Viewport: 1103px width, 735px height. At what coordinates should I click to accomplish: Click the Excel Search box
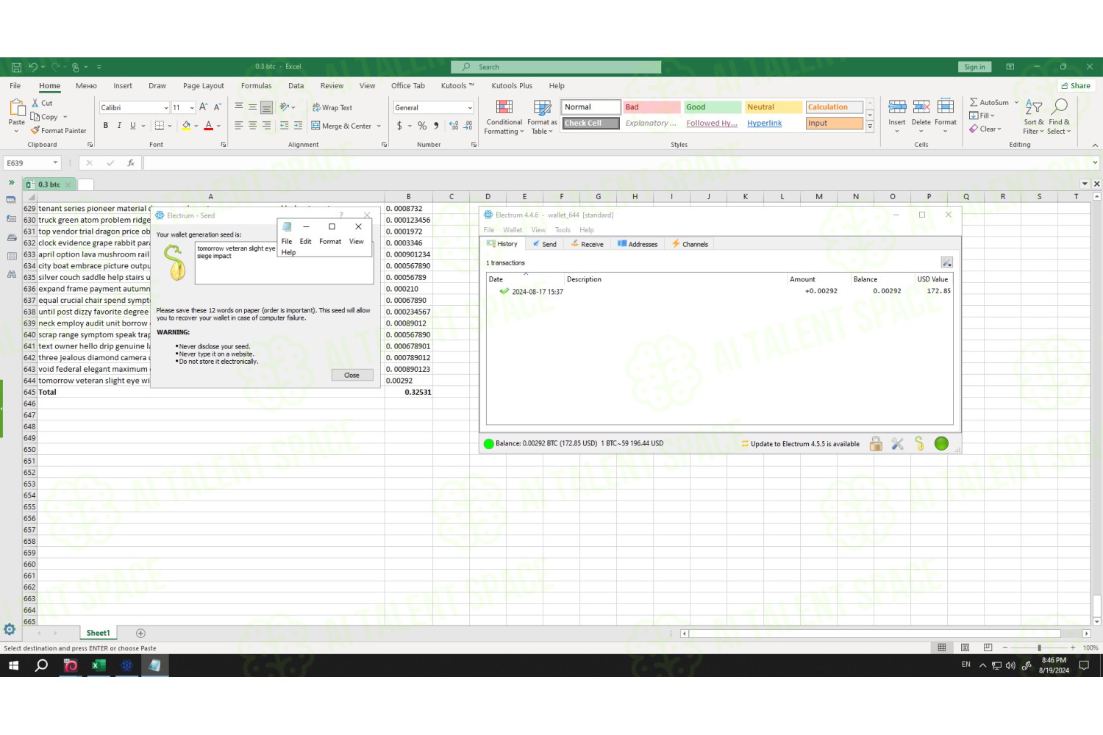click(556, 67)
